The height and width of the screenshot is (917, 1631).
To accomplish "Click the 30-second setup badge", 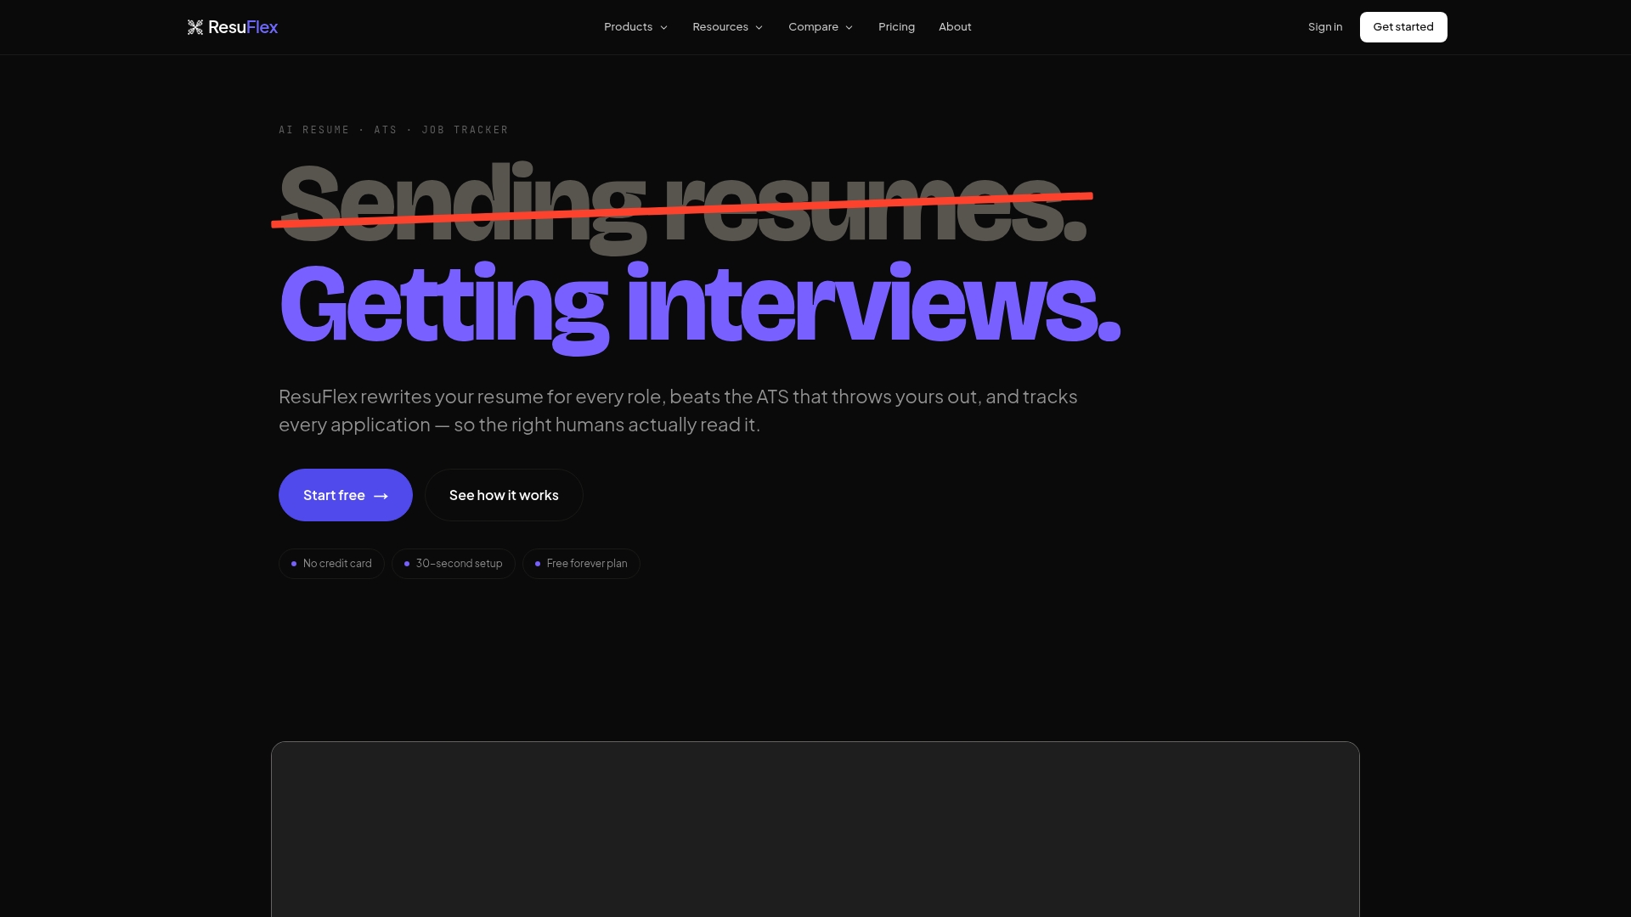I will tap(454, 564).
